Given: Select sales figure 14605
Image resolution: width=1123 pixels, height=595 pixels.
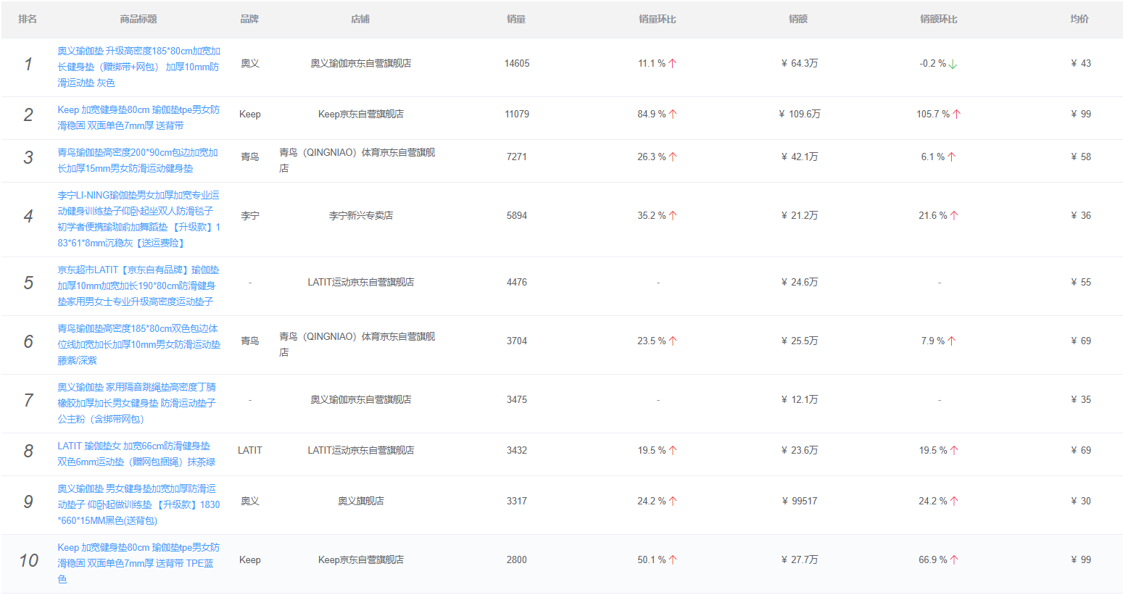Looking at the screenshot, I should (517, 64).
